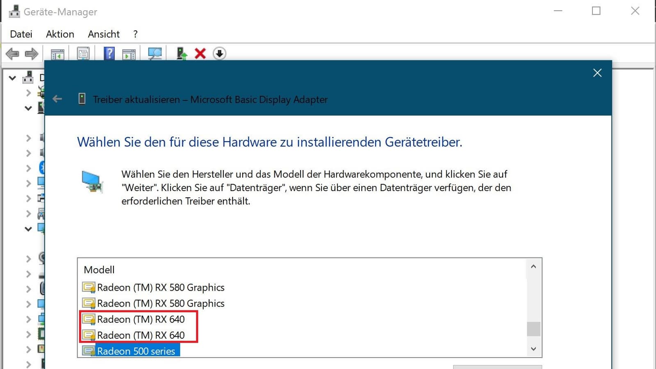Click the model list scrollbar thumb
Screen dimensions: 656x369
point(533,329)
